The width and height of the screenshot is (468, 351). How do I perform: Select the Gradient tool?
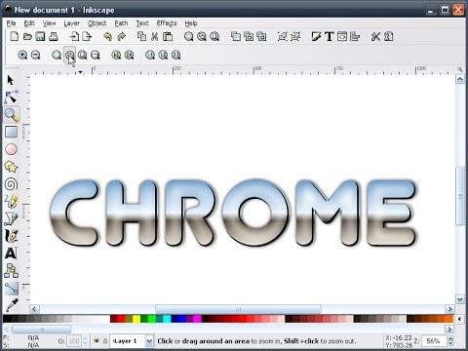11,288
